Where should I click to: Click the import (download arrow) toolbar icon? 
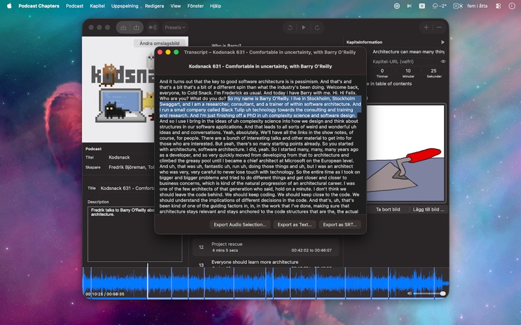coord(123,27)
